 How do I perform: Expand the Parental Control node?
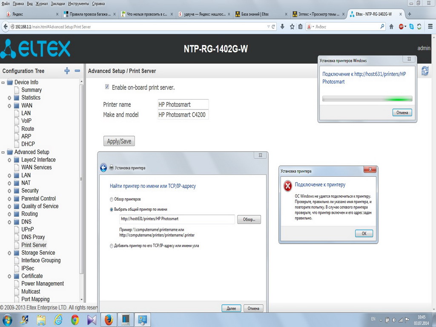tap(9, 199)
